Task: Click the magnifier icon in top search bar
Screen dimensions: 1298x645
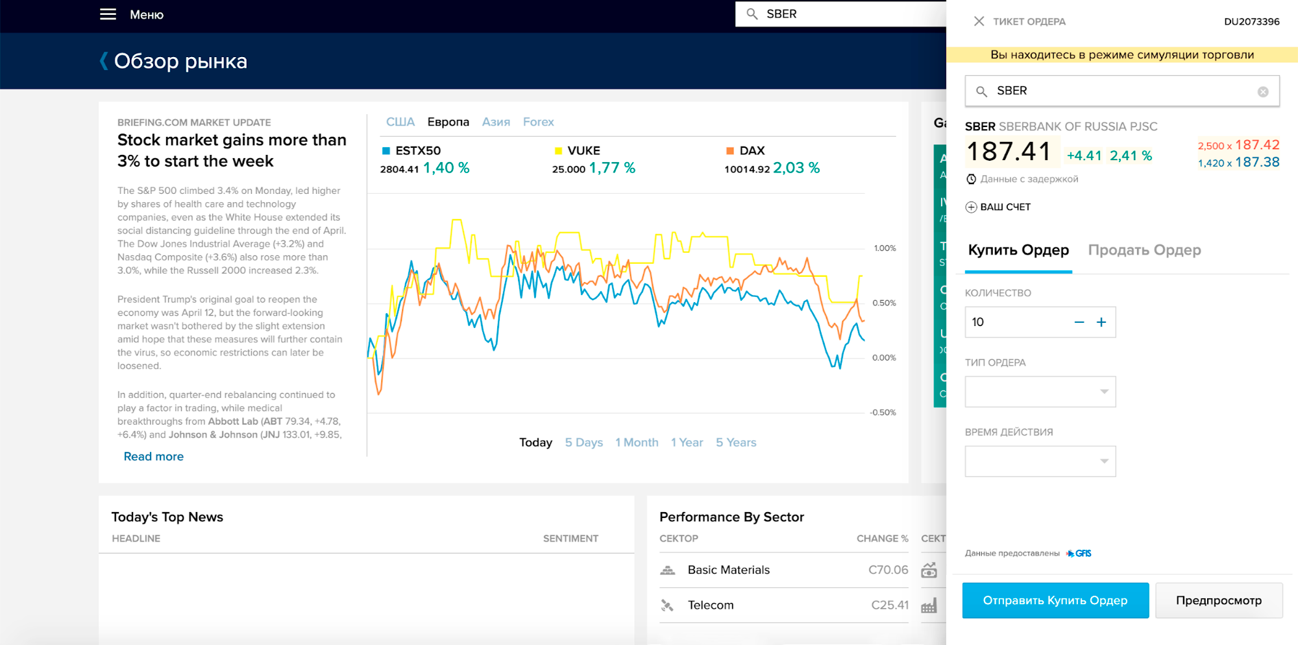Action: coord(752,14)
